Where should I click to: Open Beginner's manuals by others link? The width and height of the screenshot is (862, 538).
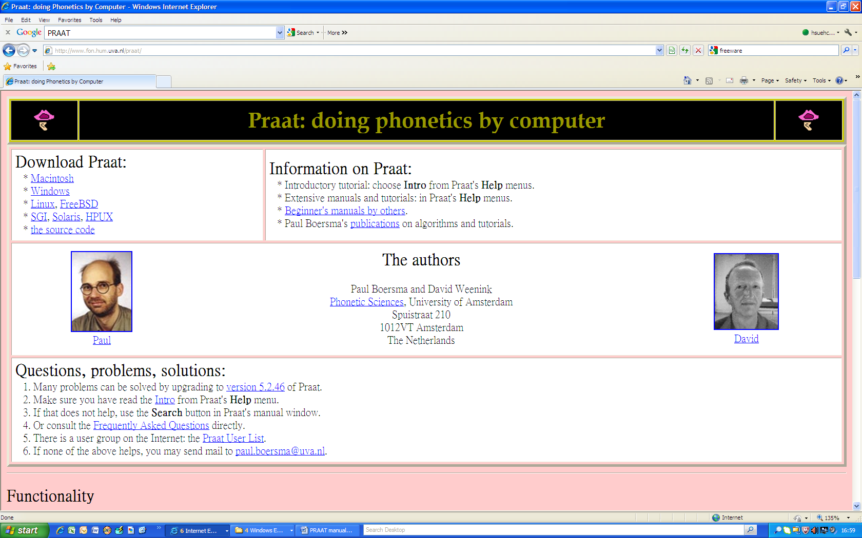(345, 211)
